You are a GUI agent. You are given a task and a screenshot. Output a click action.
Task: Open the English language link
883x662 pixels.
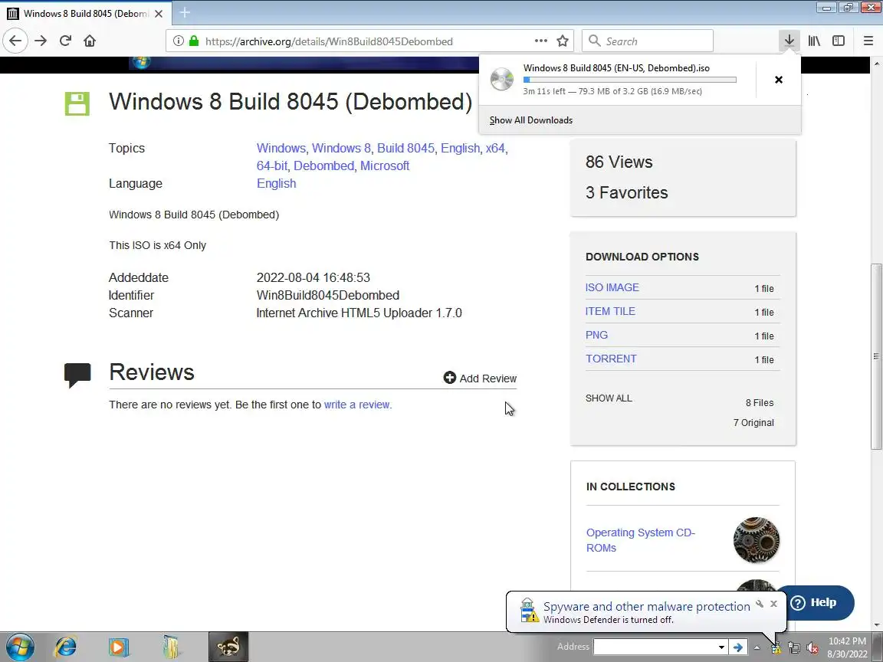[x=276, y=184]
